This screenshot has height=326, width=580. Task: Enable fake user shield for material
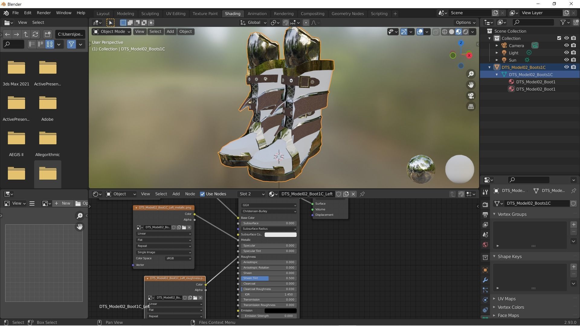(x=339, y=194)
